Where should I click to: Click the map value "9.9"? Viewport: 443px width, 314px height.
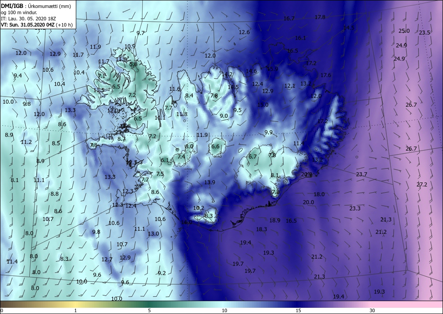point(269,132)
